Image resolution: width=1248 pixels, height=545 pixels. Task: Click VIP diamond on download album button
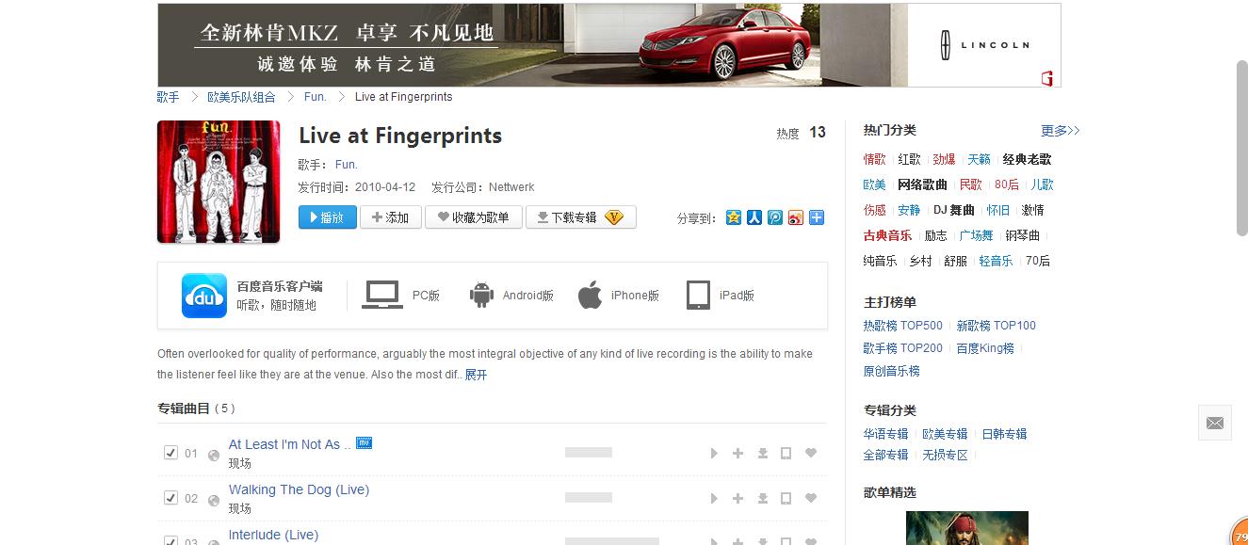click(614, 217)
